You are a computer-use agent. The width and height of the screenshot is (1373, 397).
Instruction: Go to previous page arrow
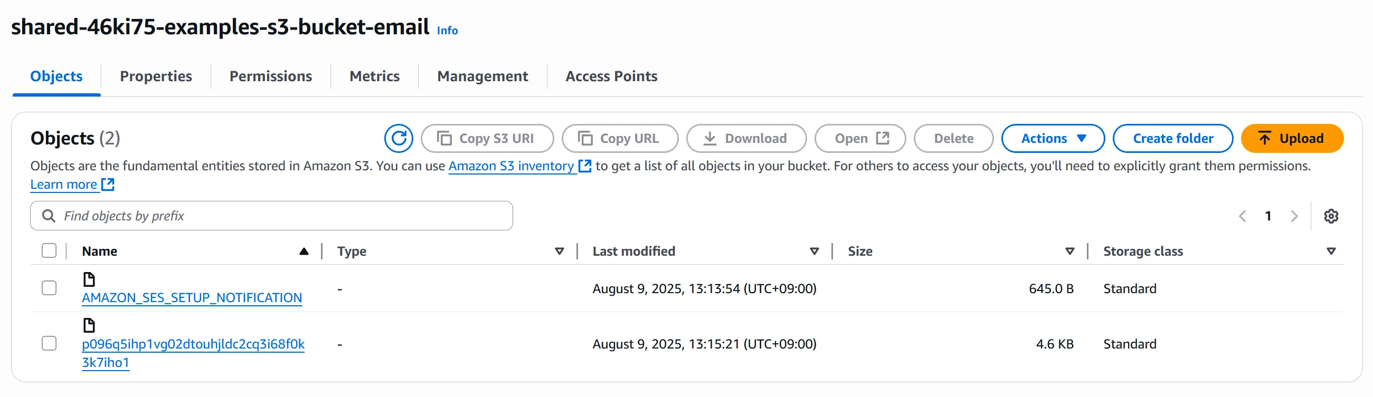coord(1243,216)
